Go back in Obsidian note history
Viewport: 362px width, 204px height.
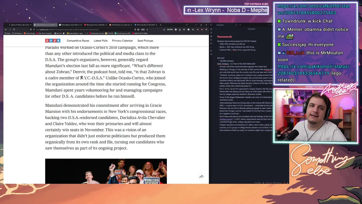[x=217, y=29]
